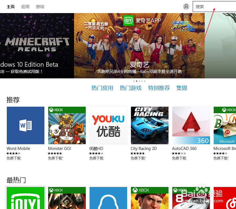Screen dimensions: 236x209
Task: Open the 特别推荐 link
Action: (x=159, y=88)
